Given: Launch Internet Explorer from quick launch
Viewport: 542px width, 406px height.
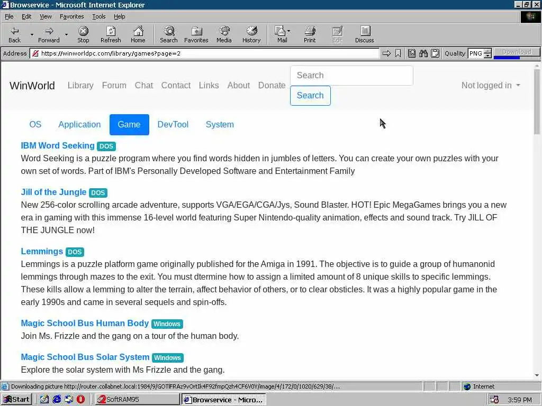Looking at the screenshot, I should 57,400.
